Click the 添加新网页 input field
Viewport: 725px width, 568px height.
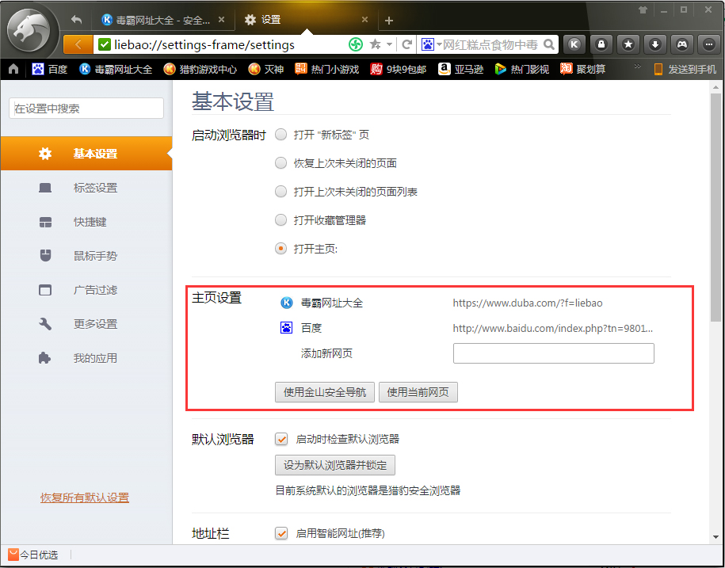pos(553,353)
